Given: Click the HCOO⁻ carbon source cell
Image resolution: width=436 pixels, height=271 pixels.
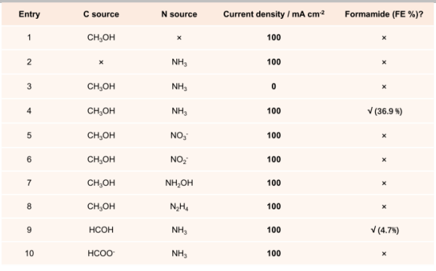Looking at the screenshot, I should click(101, 253).
